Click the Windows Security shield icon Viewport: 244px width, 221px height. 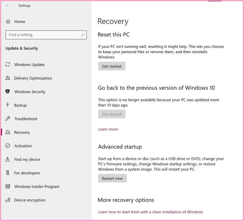point(8,91)
